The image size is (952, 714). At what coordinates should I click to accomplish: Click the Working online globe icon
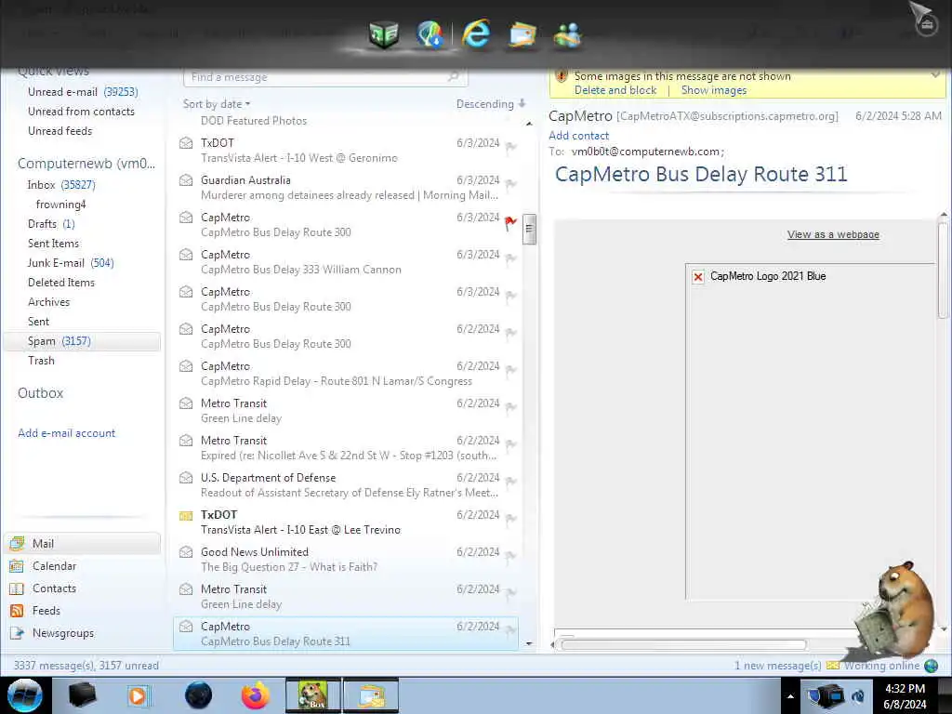pyautogui.click(x=932, y=666)
